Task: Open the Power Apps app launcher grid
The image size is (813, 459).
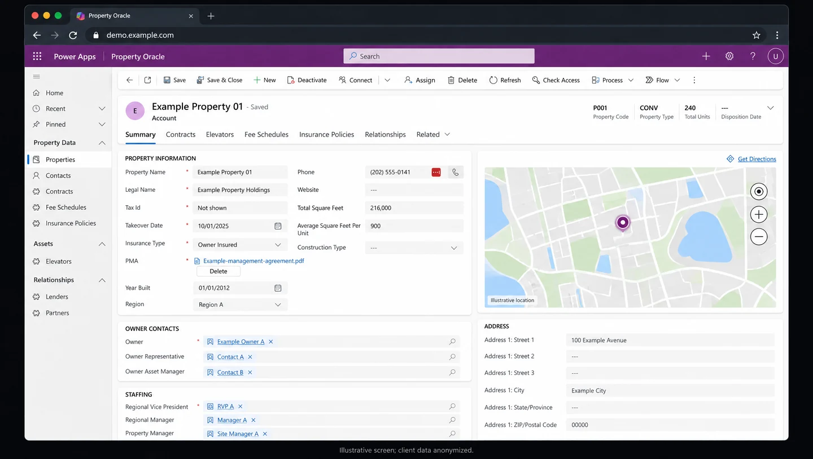Action: point(37,56)
